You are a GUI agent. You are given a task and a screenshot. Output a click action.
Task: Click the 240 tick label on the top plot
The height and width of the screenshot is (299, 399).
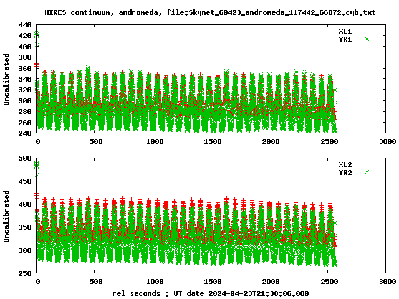coord(25,133)
